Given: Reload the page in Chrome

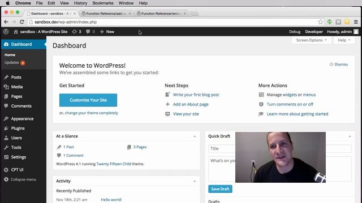Looking at the screenshot, I should click(22, 22).
